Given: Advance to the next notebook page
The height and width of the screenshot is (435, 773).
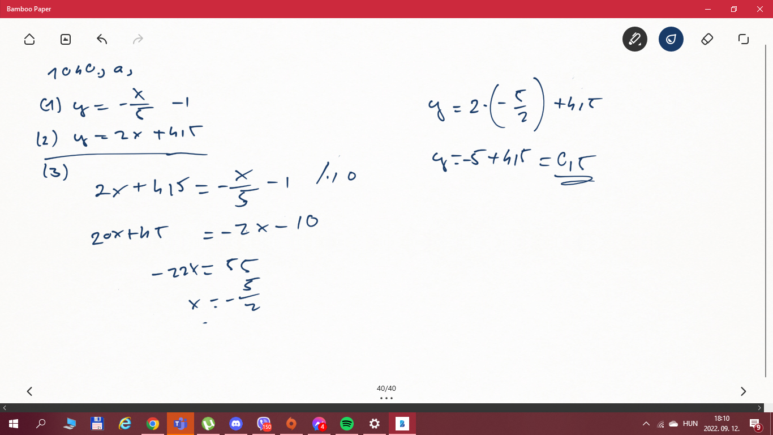Looking at the screenshot, I should [x=744, y=391].
